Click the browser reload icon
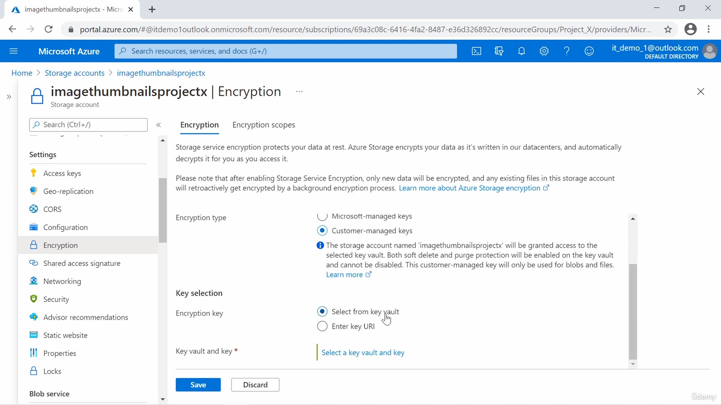Image resolution: width=721 pixels, height=405 pixels. (x=48, y=29)
